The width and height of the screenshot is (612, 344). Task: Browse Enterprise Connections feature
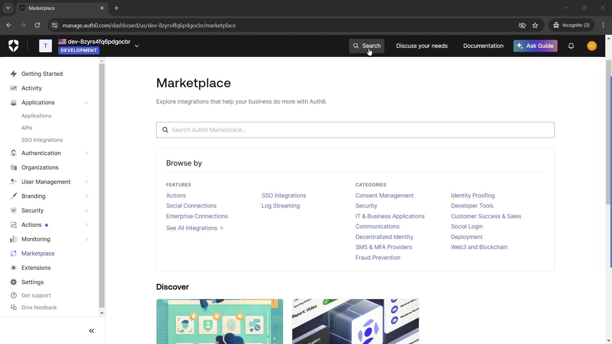197,216
